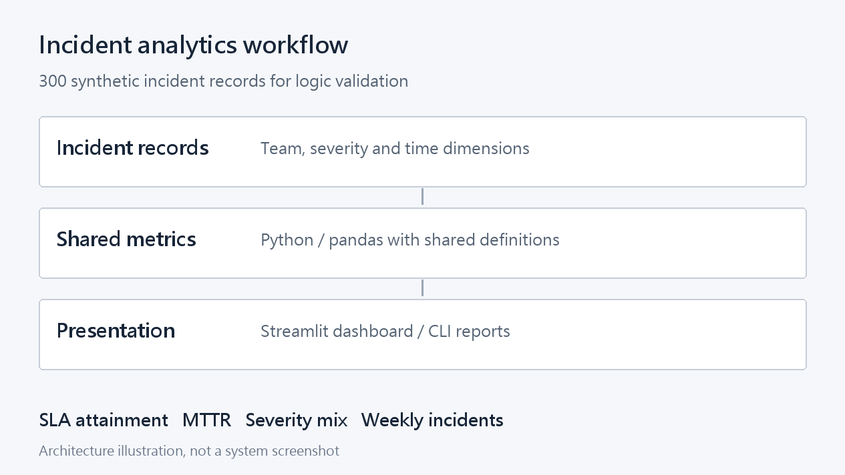The image size is (845, 475).
Task: Select "Team, severity and time dimensions" text
Action: (x=395, y=148)
